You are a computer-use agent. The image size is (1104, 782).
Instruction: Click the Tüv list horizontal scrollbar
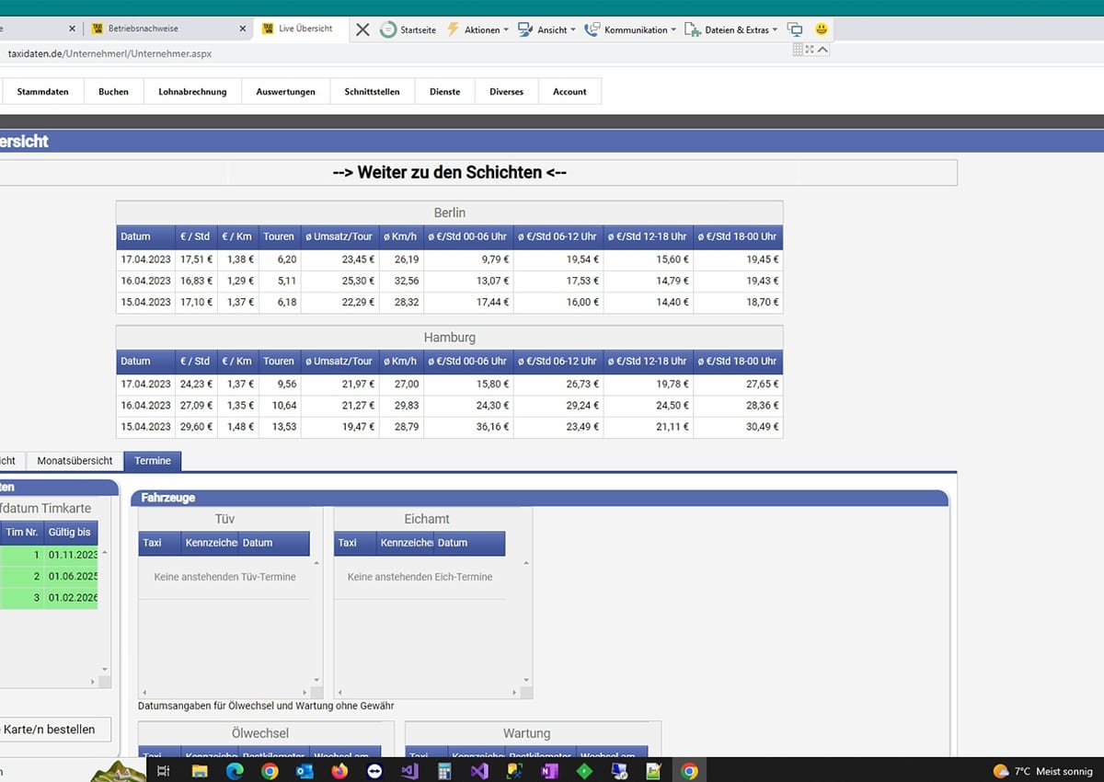pyautogui.click(x=225, y=692)
